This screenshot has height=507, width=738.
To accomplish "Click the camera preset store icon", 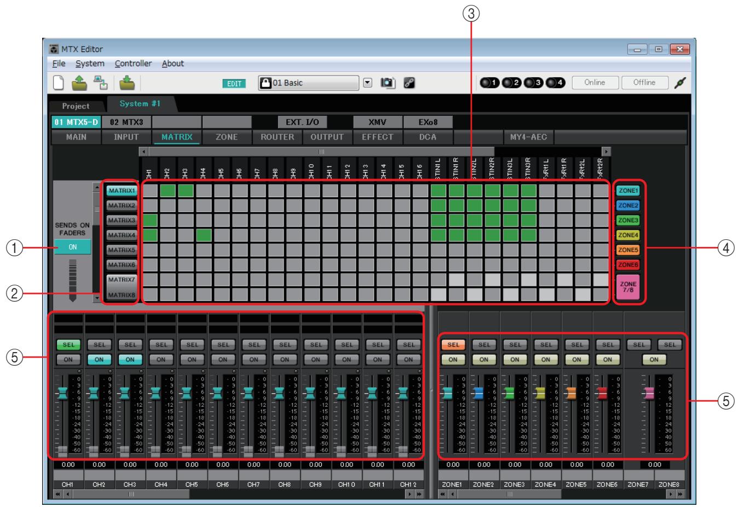I will point(388,83).
